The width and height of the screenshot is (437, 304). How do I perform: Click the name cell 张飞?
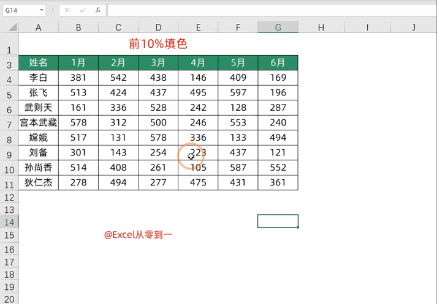pyautogui.click(x=39, y=92)
